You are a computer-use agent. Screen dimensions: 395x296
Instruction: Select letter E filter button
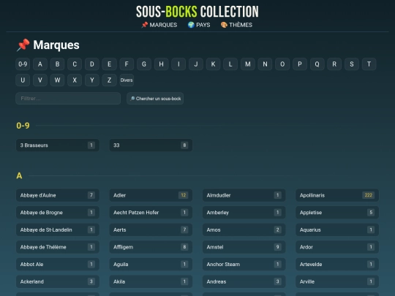109,64
